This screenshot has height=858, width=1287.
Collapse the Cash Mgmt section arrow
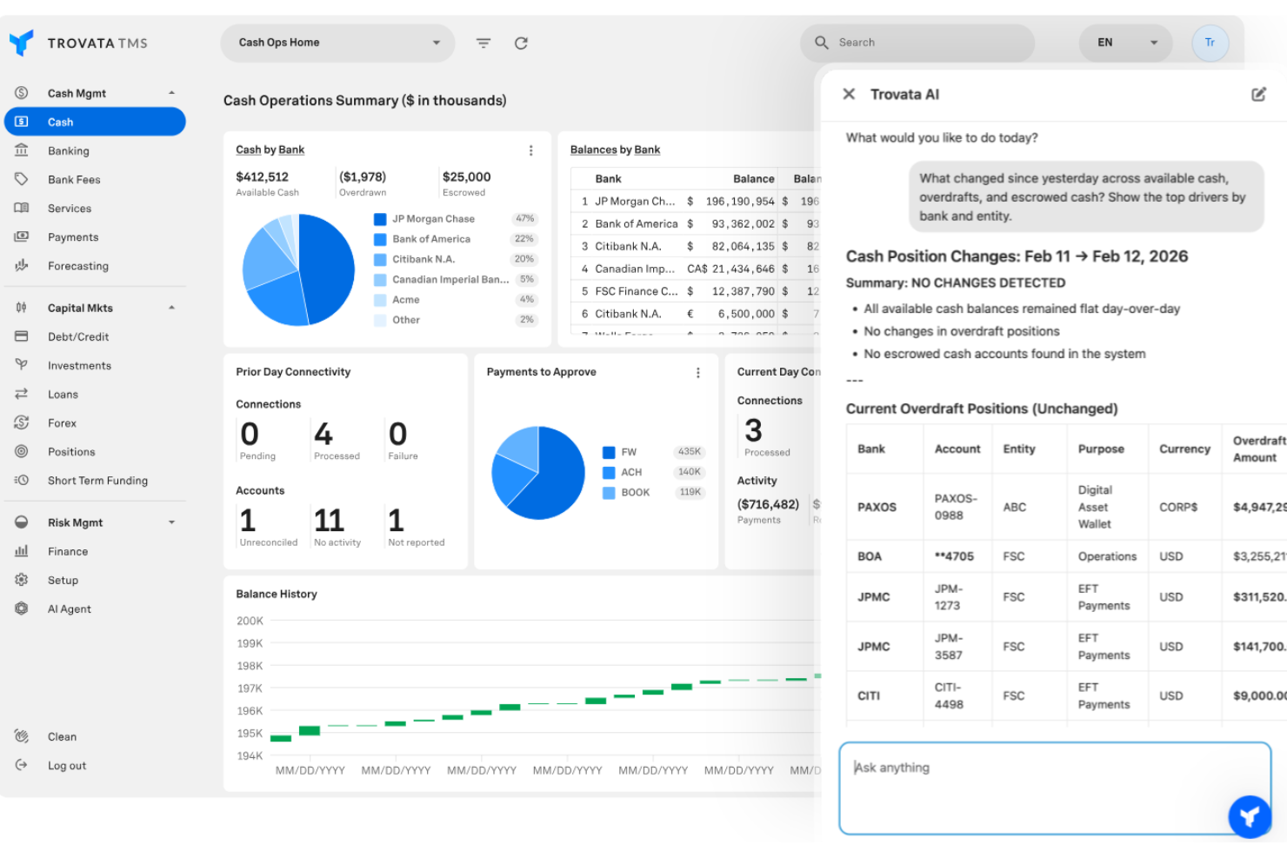[x=171, y=93]
